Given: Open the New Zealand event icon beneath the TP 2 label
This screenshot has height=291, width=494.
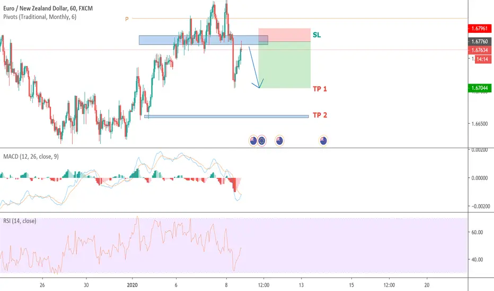Looking at the screenshot, I should pos(323,141).
